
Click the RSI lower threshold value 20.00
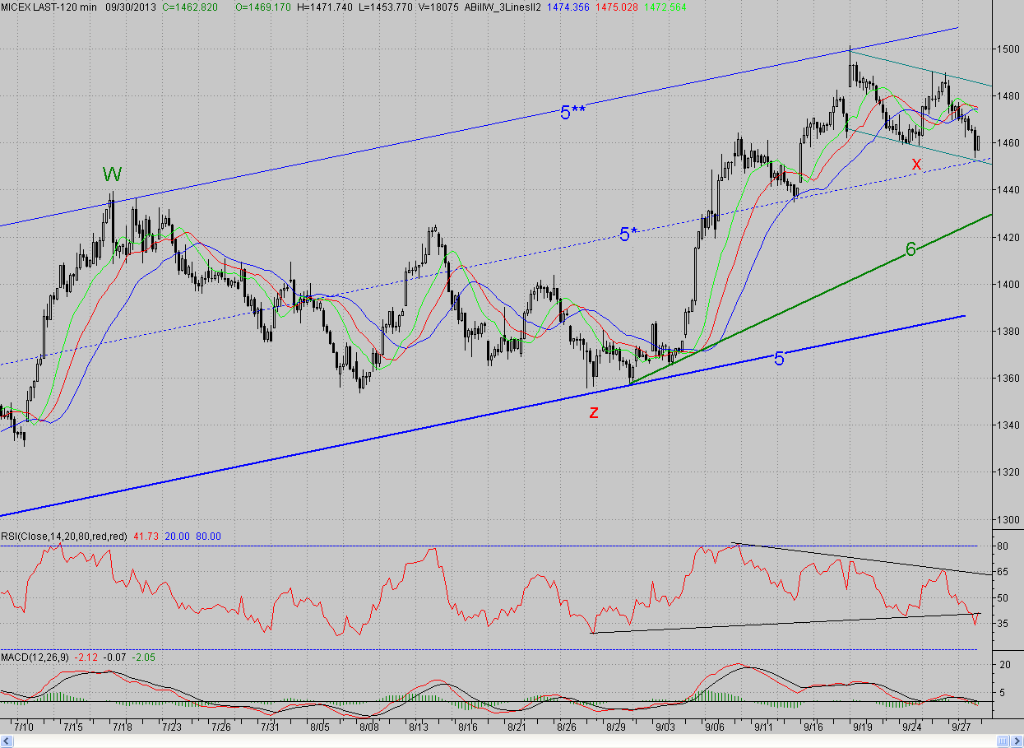[178, 536]
